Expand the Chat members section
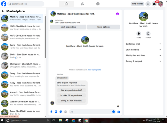This screenshot has width=167, height=123. (143, 50)
